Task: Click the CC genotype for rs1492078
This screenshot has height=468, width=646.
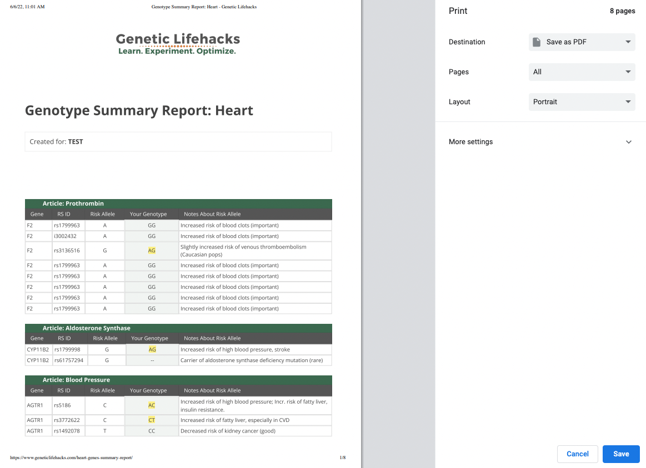Action: [152, 431]
